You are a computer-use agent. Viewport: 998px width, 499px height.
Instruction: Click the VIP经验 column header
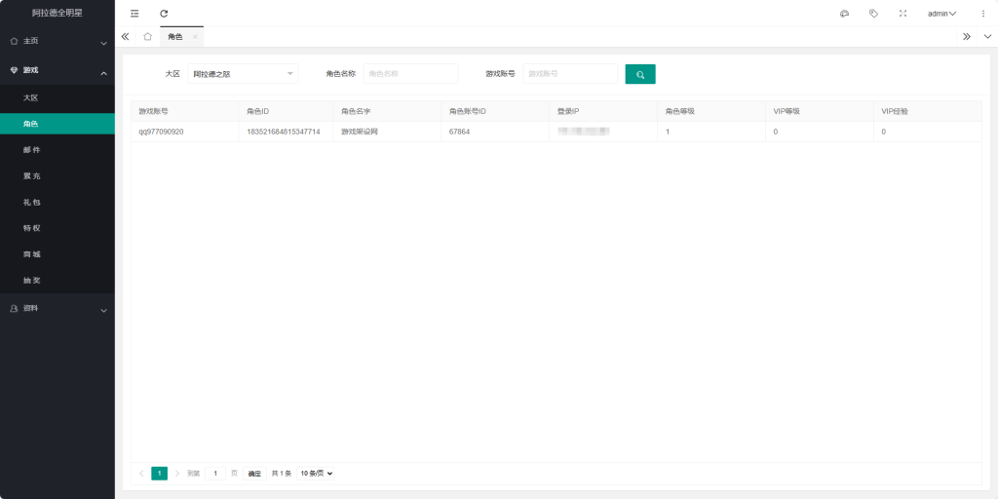point(928,111)
